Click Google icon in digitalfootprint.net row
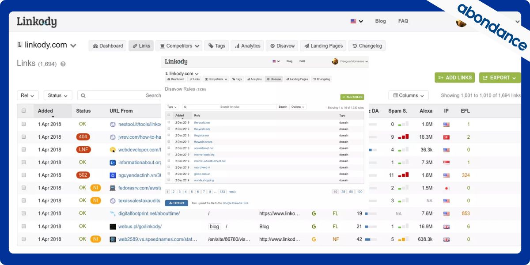Screen dimensions: 530x265 coord(314,214)
